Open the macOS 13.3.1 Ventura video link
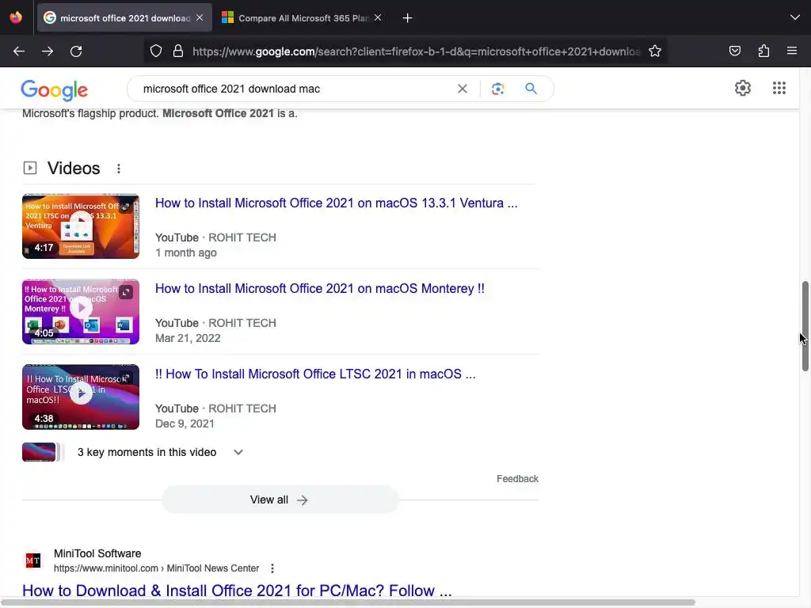Image resolution: width=811 pixels, height=608 pixels. pos(336,203)
